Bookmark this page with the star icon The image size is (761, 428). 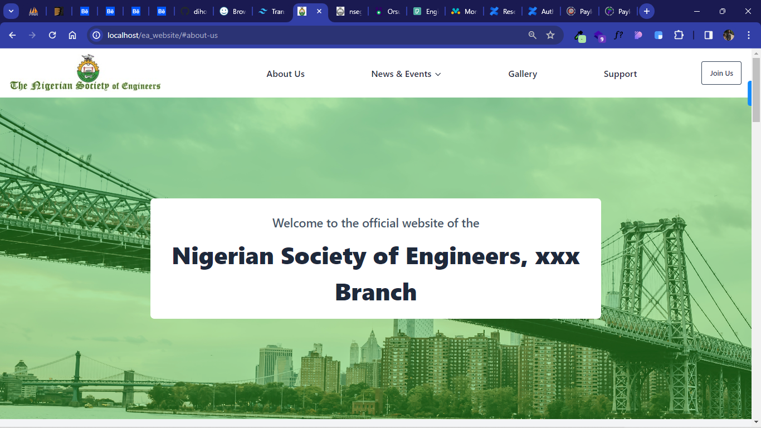click(550, 35)
